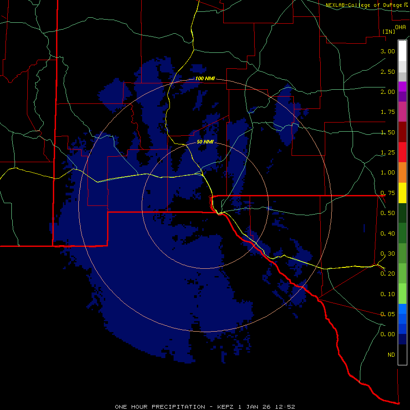410x410 pixels.
Task: Click the NEXLAB-College of DuPage credit text
Action: click(364, 5)
